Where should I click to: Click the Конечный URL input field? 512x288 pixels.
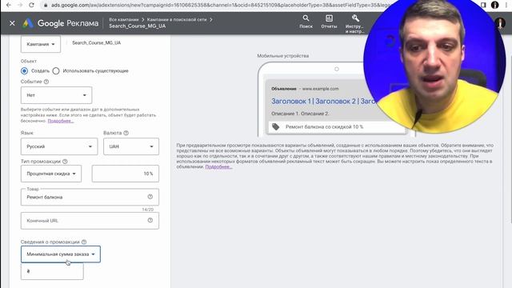pos(90,221)
